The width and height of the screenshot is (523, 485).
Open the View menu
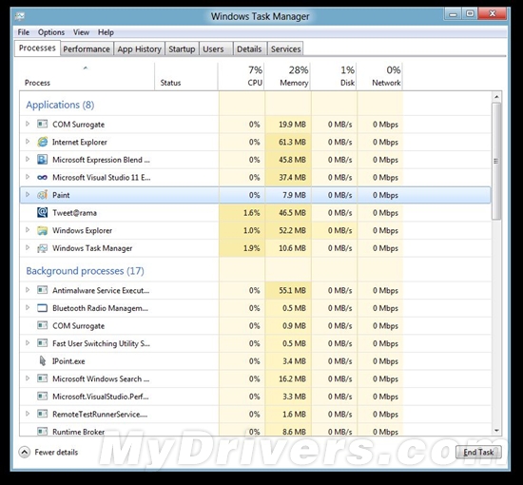tap(81, 32)
